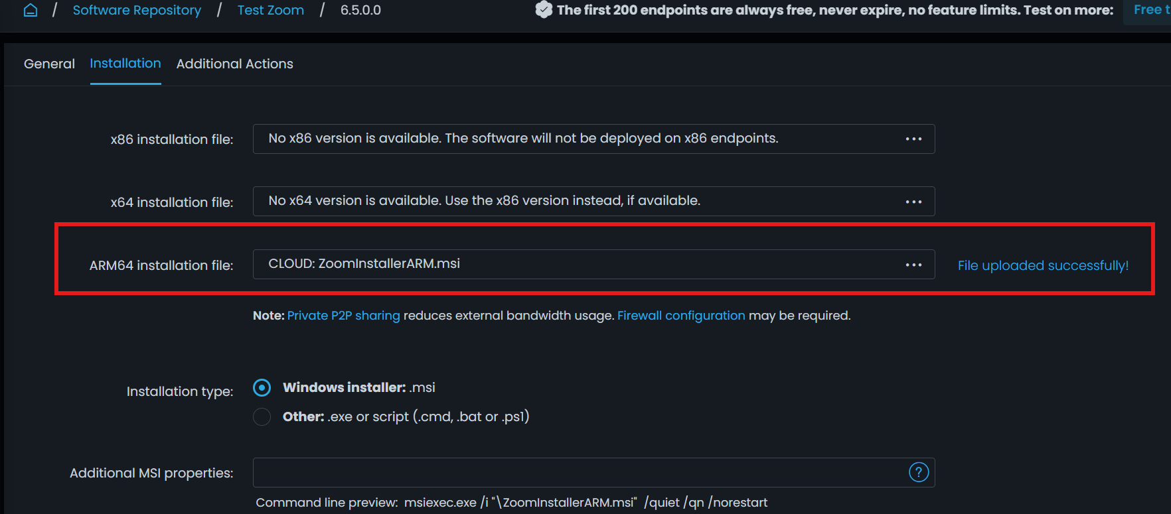Open the Additional Actions tab
This screenshot has height=514, width=1171.
tap(234, 64)
